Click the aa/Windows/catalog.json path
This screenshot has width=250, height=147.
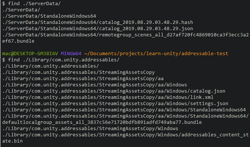(114, 91)
